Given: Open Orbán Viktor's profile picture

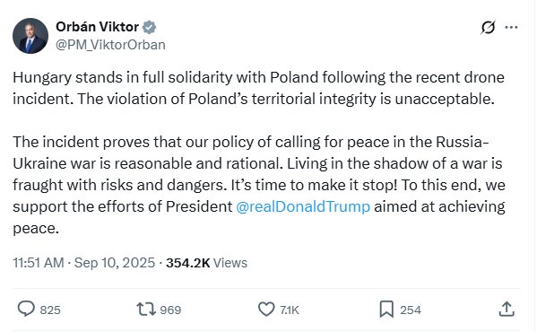Looking at the screenshot, I should pos(30,36).
